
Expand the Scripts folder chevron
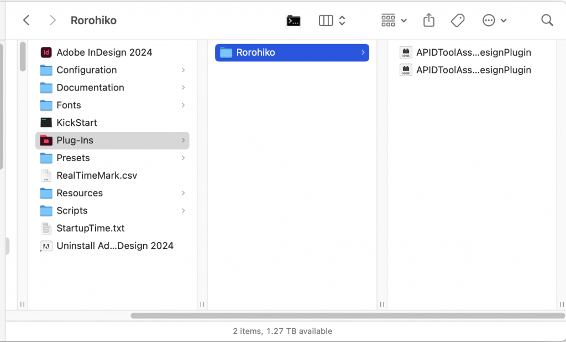tap(184, 210)
